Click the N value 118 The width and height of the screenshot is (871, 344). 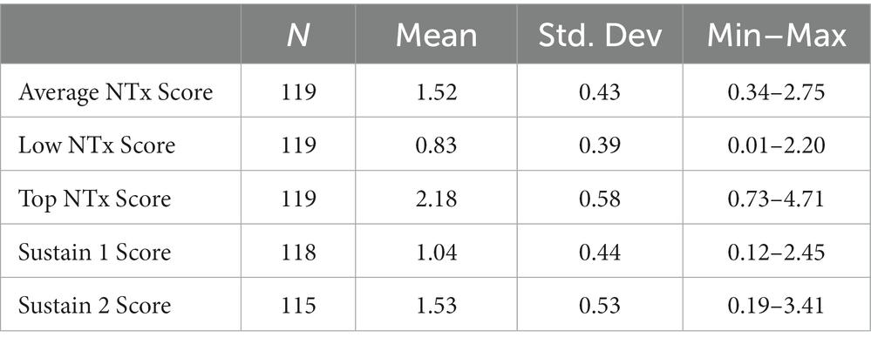click(298, 253)
